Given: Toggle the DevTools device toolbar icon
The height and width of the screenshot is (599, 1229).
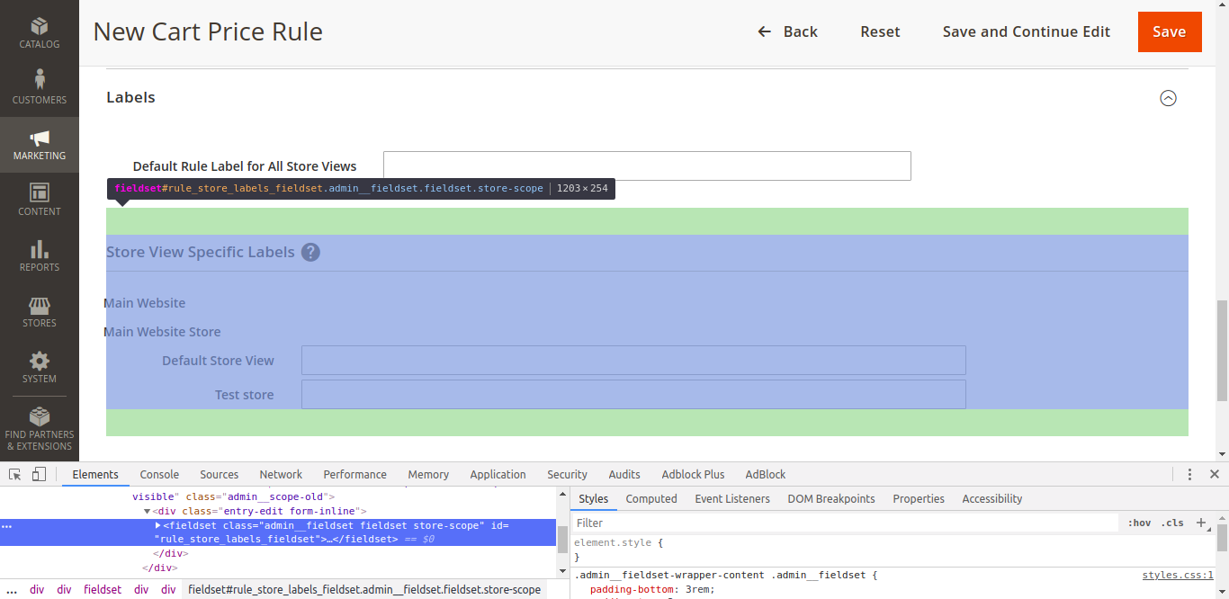Looking at the screenshot, I should click(39, 474).
